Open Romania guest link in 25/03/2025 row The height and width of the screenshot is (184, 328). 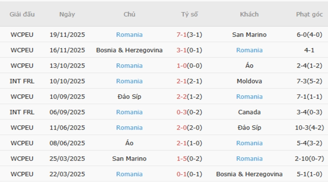(x=249, y=159)
